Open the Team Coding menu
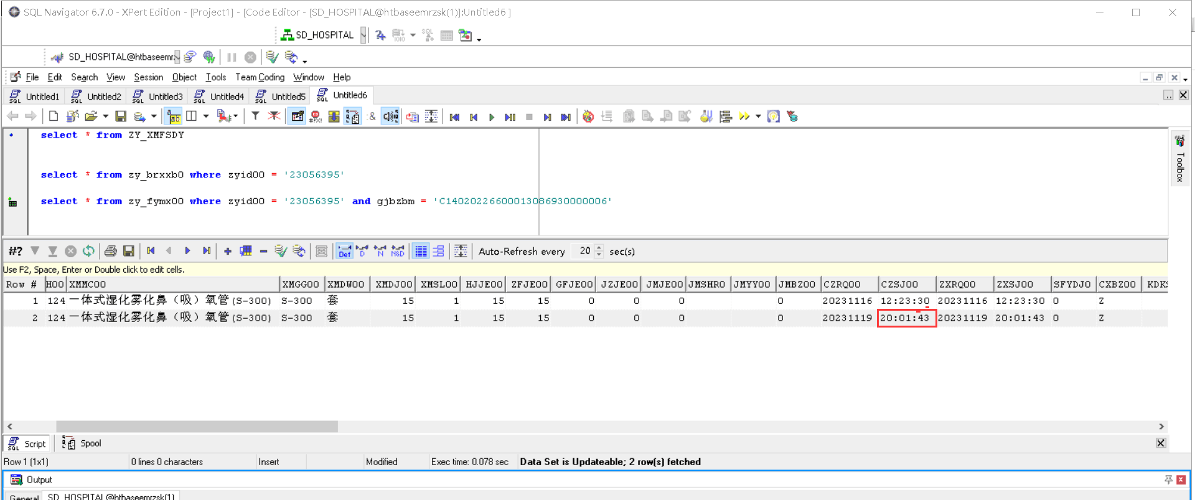Image resolution: width=1195 pixels, height=500 pixels. pyautogui.click(x=260, y=77)
